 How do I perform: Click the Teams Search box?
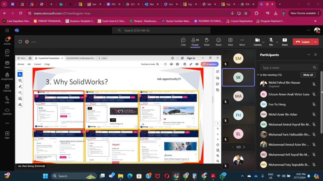click(x=161, y=30)
